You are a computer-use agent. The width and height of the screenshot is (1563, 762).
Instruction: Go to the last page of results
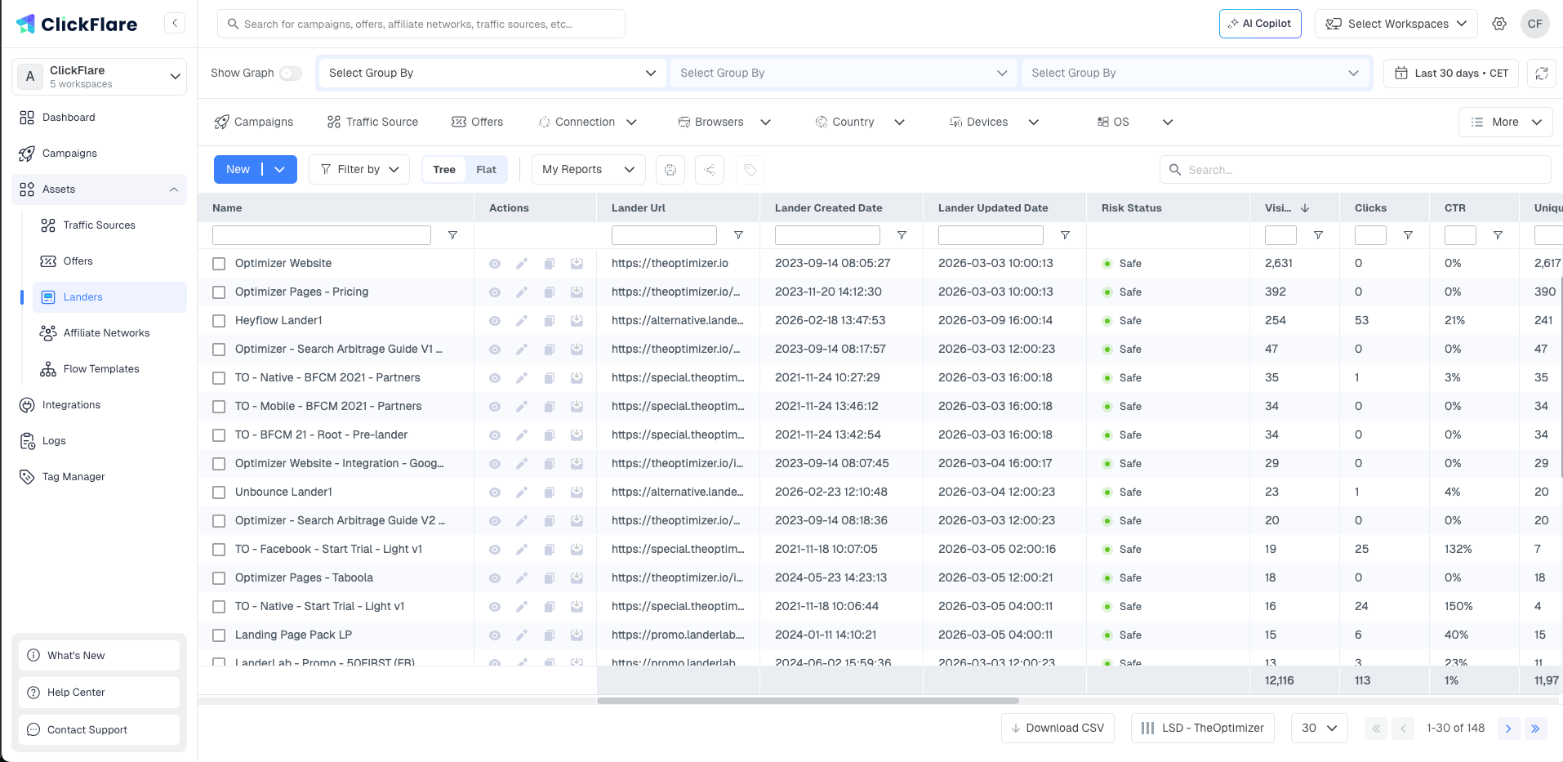tap(1535, 729)
